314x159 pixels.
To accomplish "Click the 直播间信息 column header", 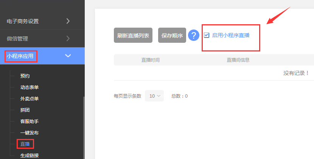I will click(238, 60).
